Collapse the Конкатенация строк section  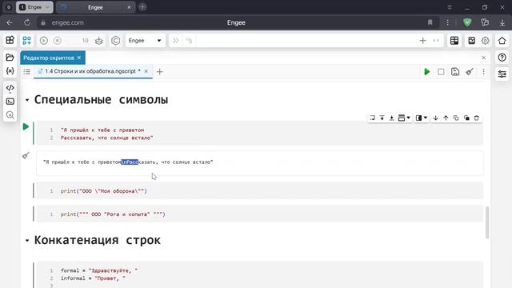tap(27, 241)
